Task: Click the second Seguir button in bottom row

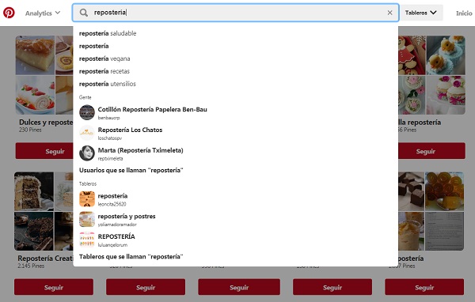Action: pyautogui.click(x=146, y=287)
